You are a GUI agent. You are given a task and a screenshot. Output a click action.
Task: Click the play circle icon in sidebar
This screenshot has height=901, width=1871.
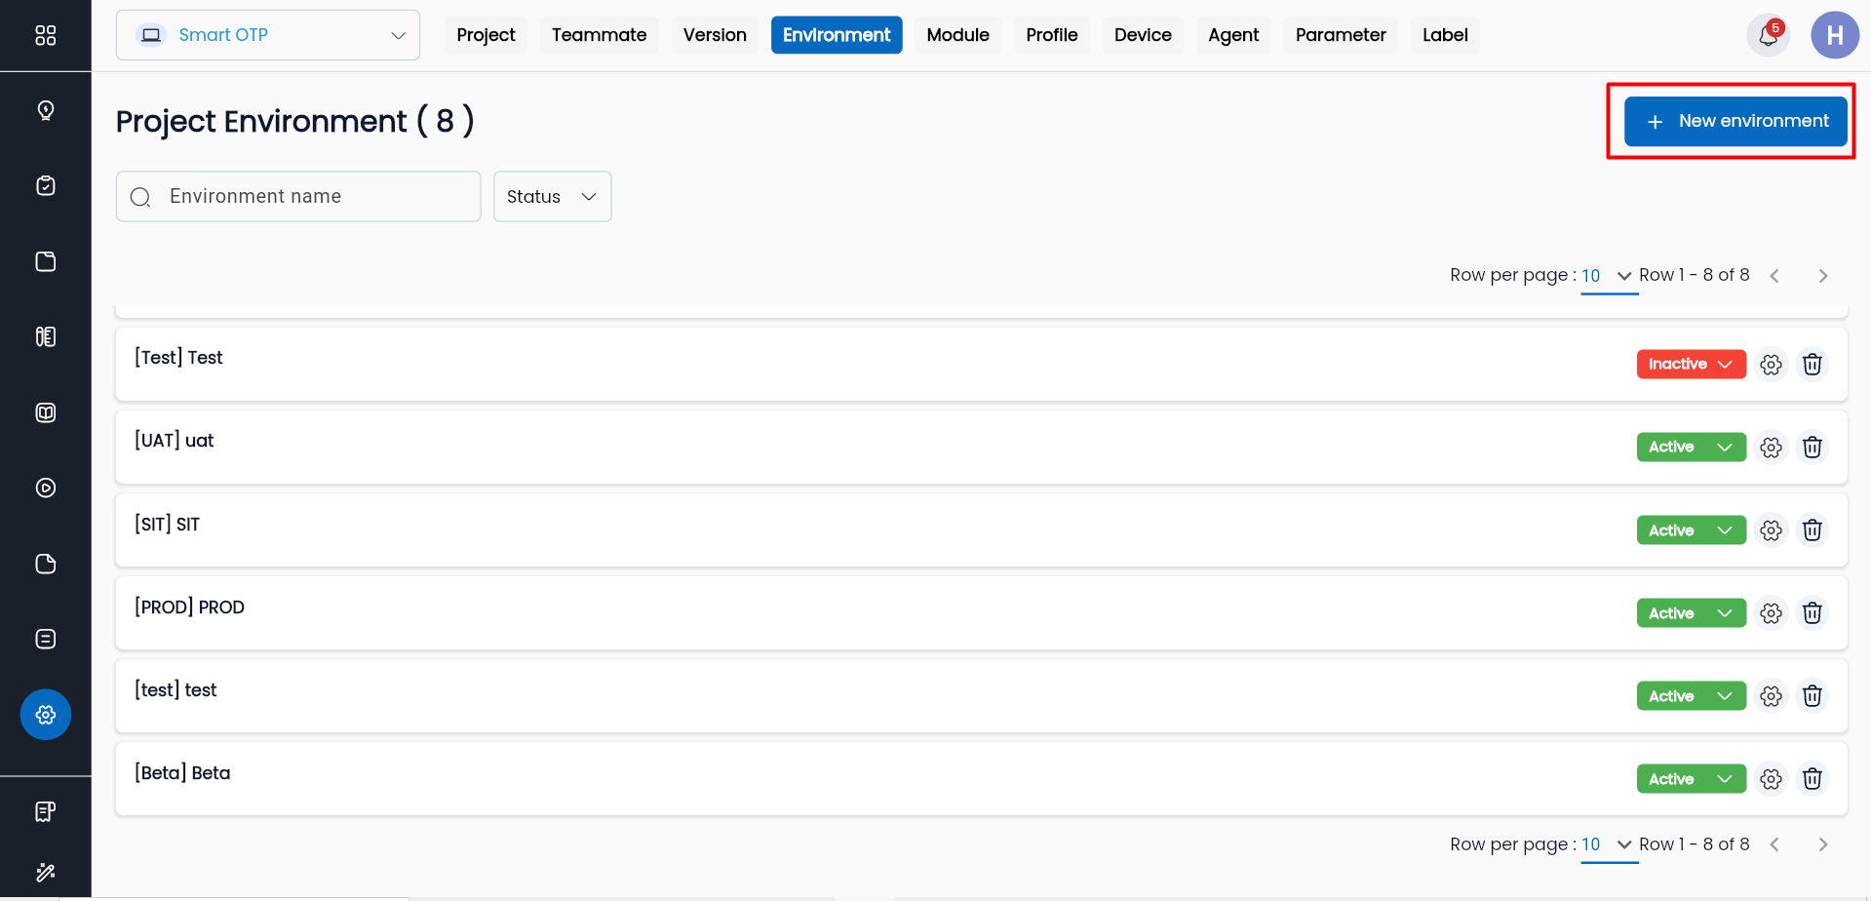click(46, 488)
